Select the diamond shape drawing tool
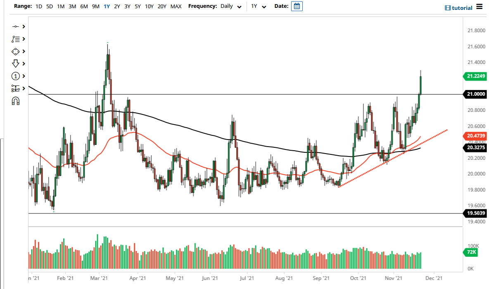 coord(15,51)
